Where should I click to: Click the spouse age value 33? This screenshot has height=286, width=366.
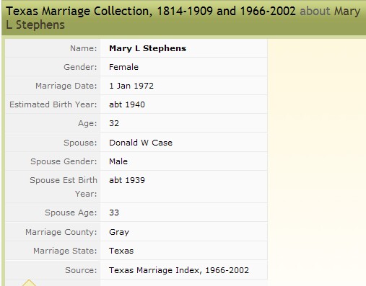tap(114, 213)
